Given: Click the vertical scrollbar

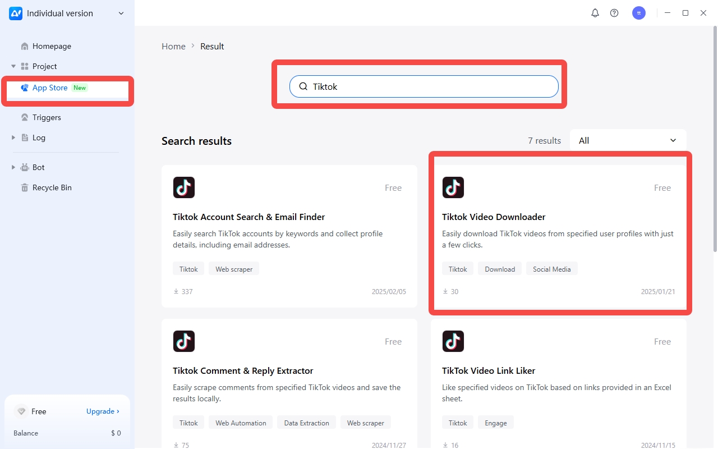Looking at the screenshot, I should pyautogui.click(x=715, y=140).
